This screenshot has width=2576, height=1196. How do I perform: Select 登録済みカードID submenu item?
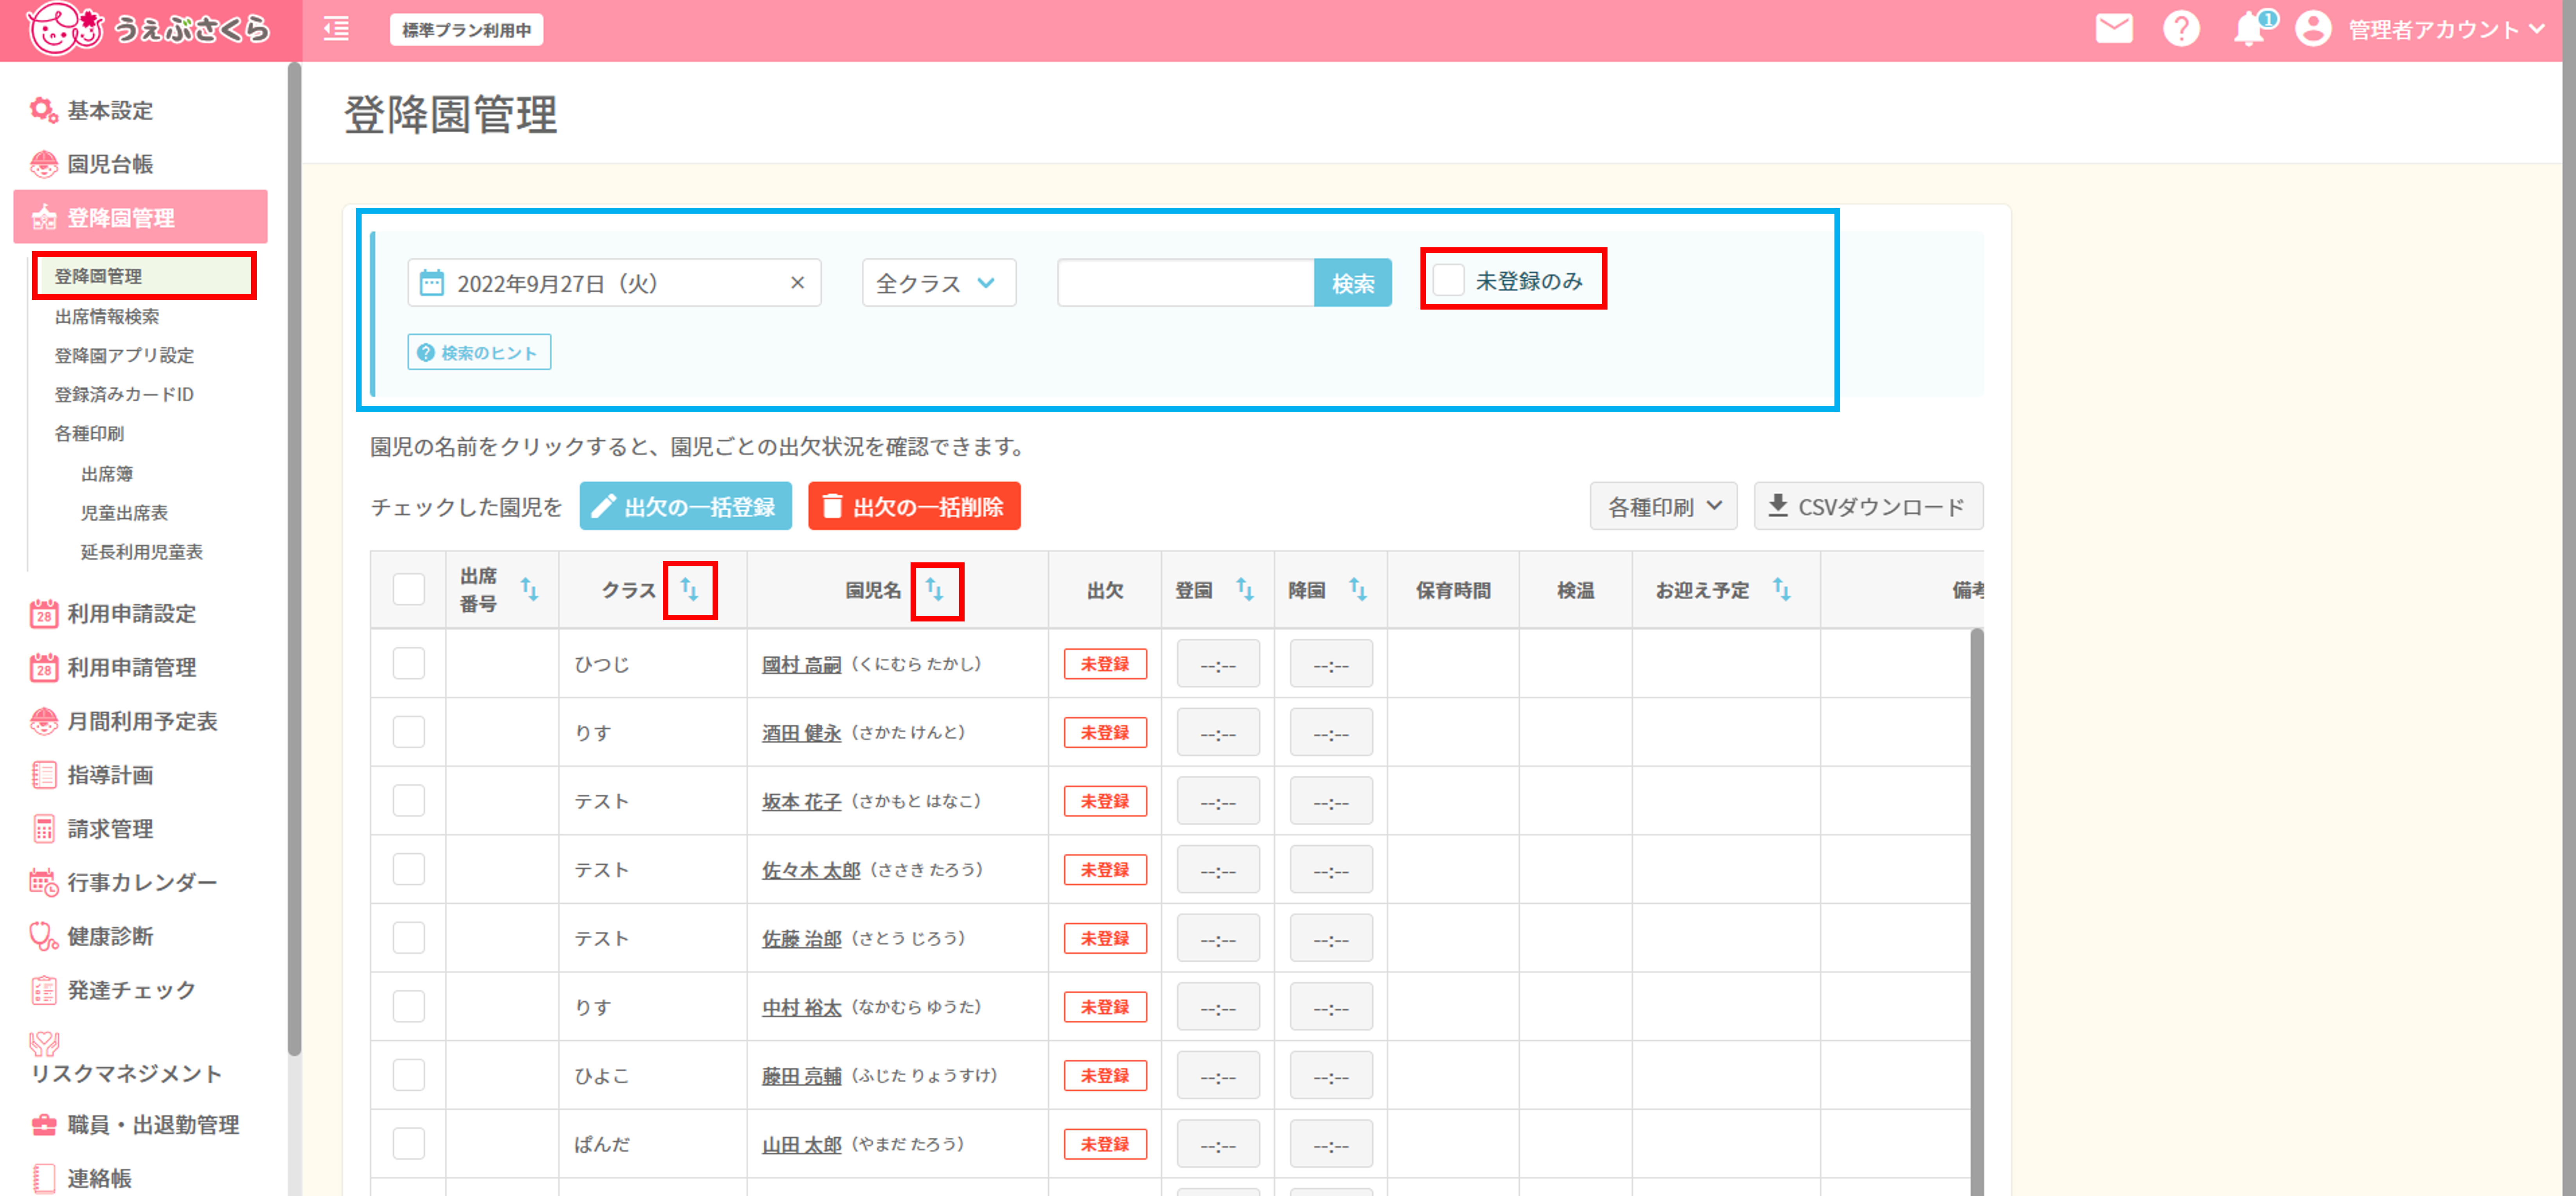124,395
